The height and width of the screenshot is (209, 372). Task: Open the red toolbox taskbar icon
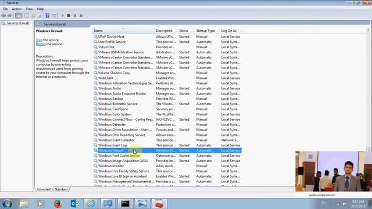pyautogui.click(x=159, y=204)
